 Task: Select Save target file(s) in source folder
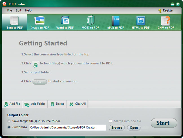(9, 121)
